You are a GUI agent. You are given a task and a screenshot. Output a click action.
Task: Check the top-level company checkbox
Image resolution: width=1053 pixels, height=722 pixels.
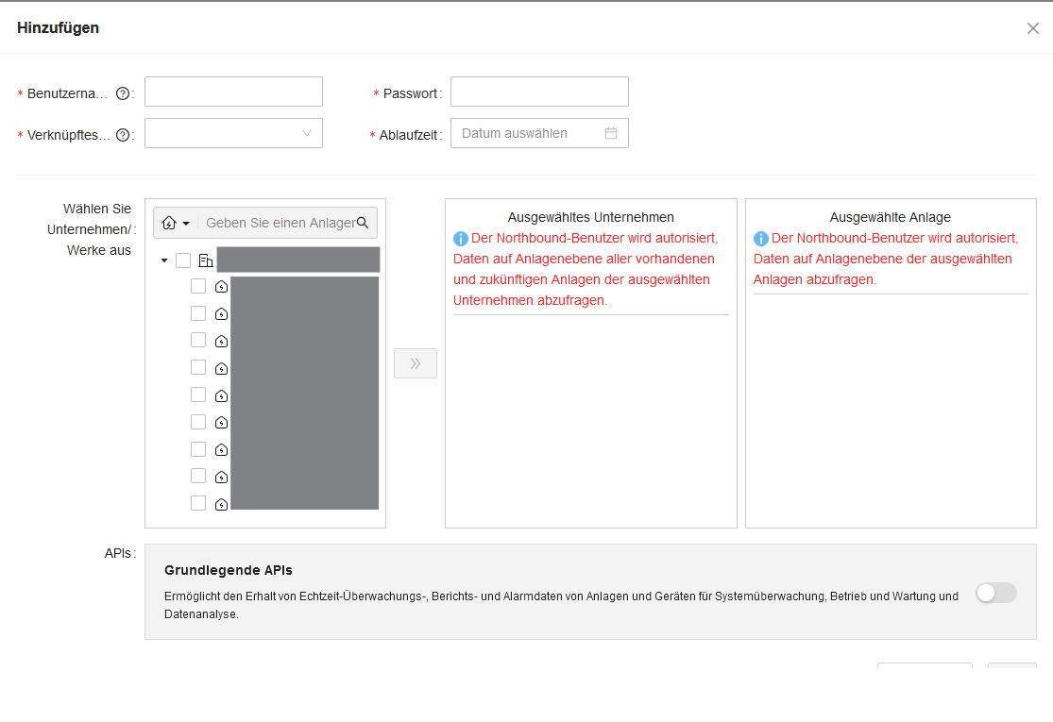pos(182,260)
